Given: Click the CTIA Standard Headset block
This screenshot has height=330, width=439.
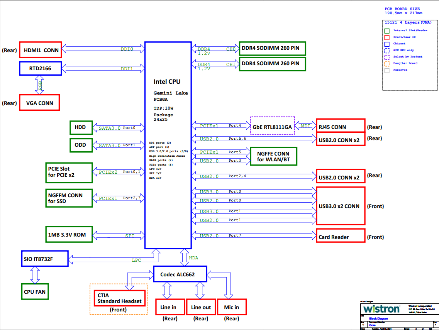Looking at the screenshot, I should [119, 298].
